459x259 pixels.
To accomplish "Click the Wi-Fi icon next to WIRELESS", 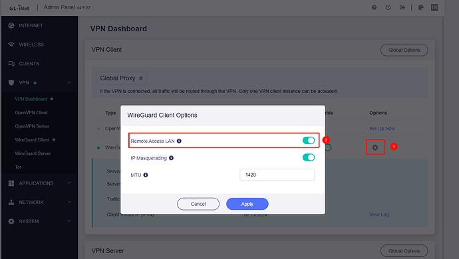I will point(11,44).
